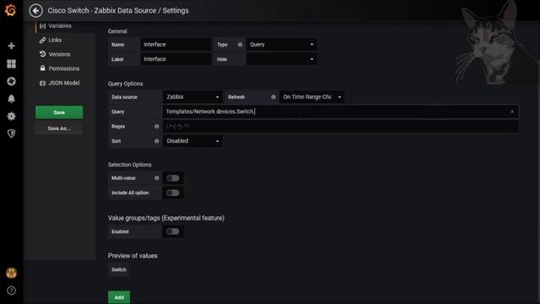Open the Alerting bell icon
Screen dimensions: 540x304
point(11,99)
